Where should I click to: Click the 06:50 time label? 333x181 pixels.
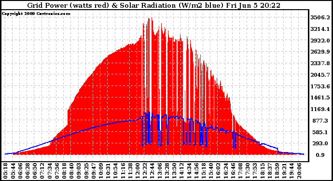pos(34,171)
